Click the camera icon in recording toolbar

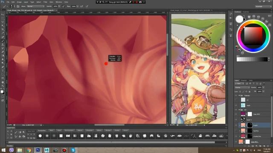point(140,2)
